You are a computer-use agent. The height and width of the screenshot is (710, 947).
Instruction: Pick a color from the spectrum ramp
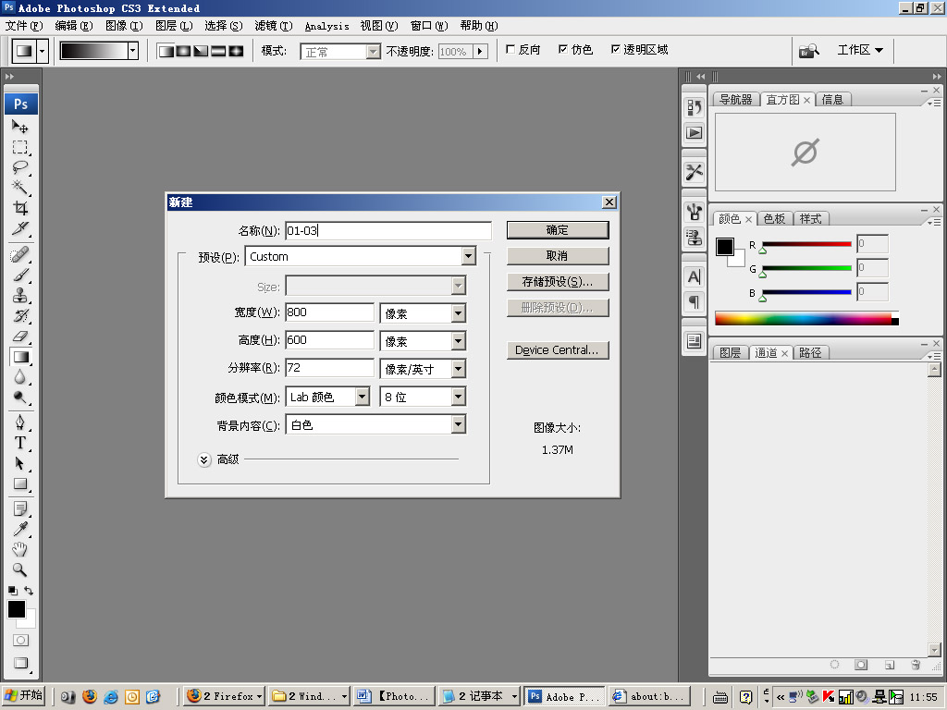806,318
